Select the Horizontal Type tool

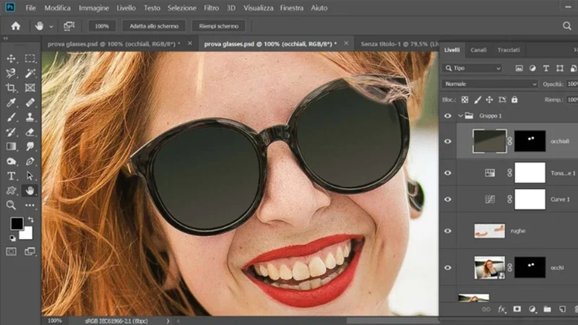(11, 175)
